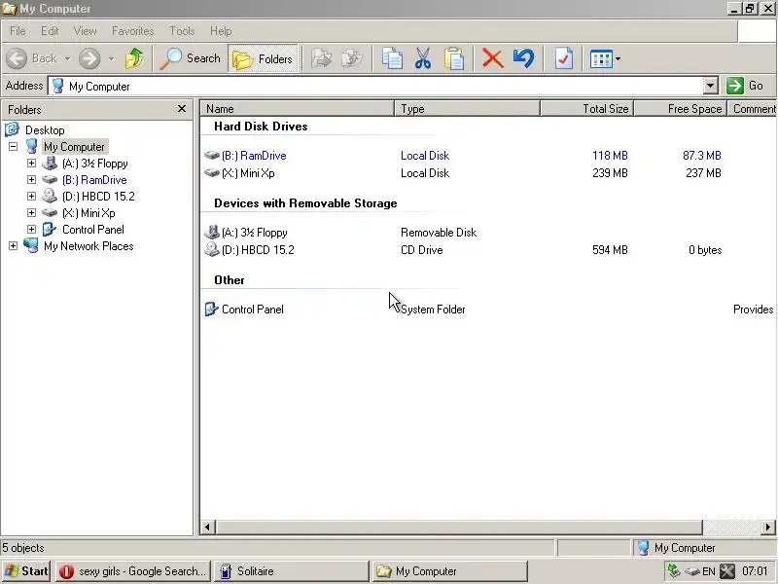Screen dimensions: 778x584
Task: Open the Edit menu
Action: (x=50, y=31)
